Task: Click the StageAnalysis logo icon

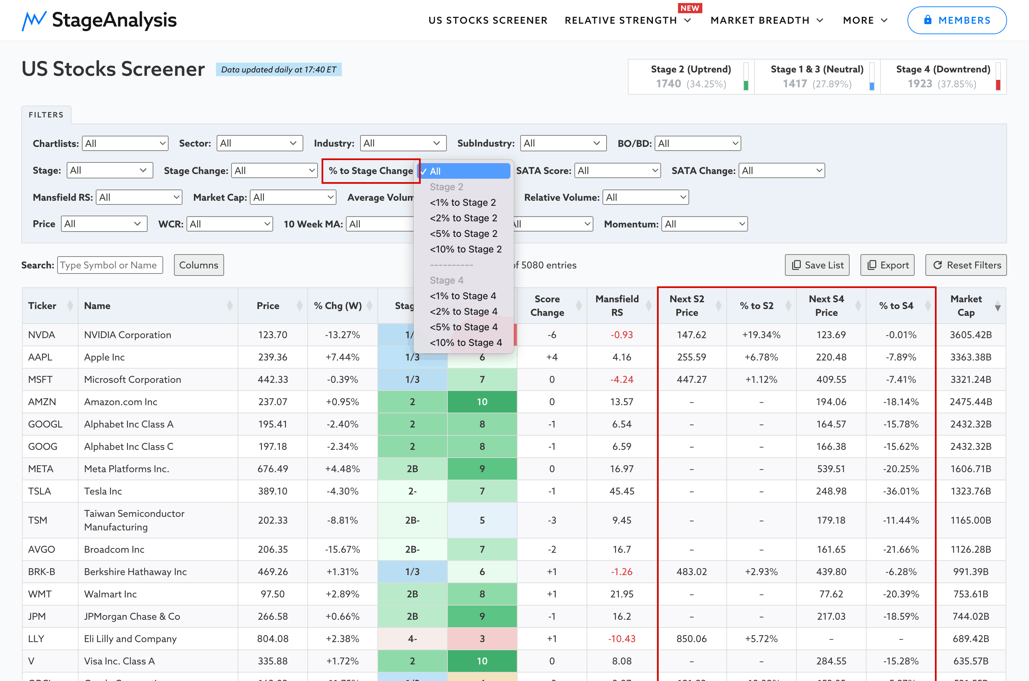Action: pos(34,20)
